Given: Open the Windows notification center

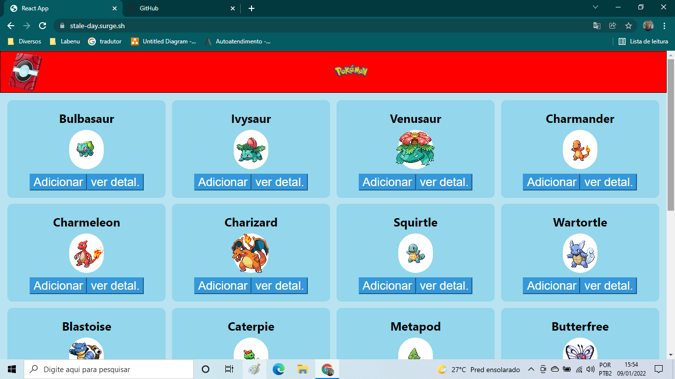Looking at the screenshot, I should (x=658, y=369).
